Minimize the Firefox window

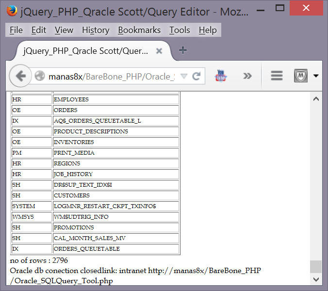click(261, 10)
